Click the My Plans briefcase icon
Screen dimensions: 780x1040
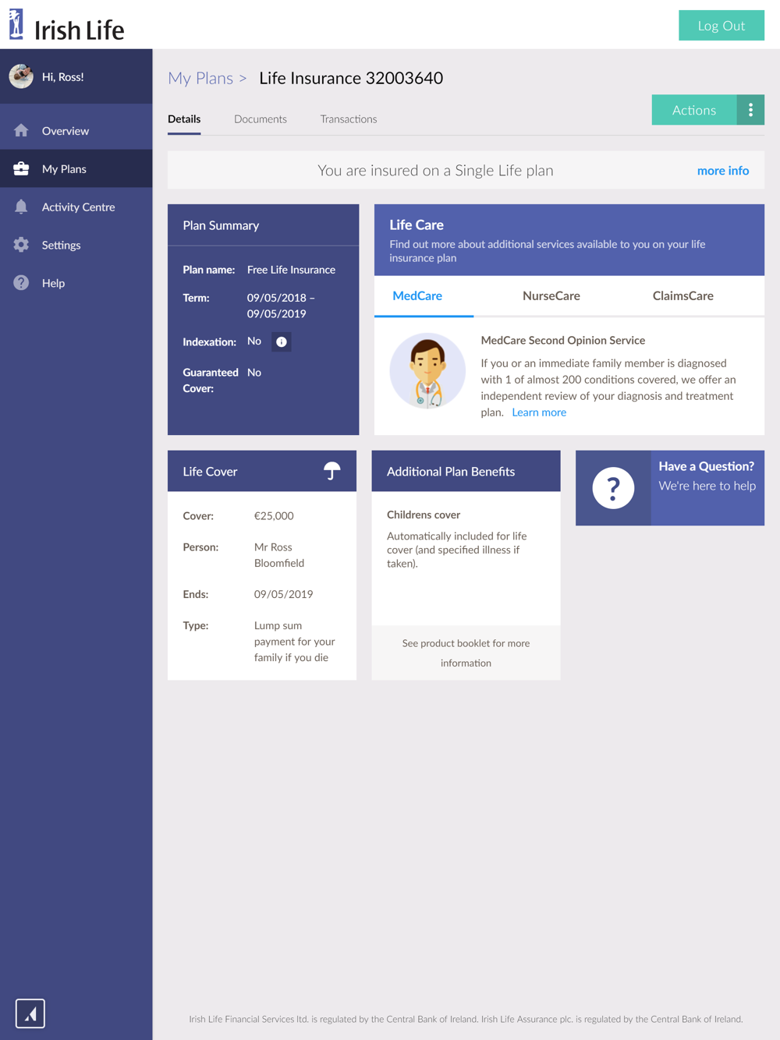click(21, 168)
